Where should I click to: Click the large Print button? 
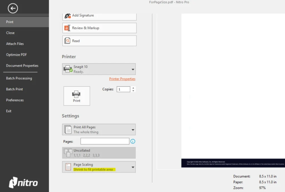point(77,96)
